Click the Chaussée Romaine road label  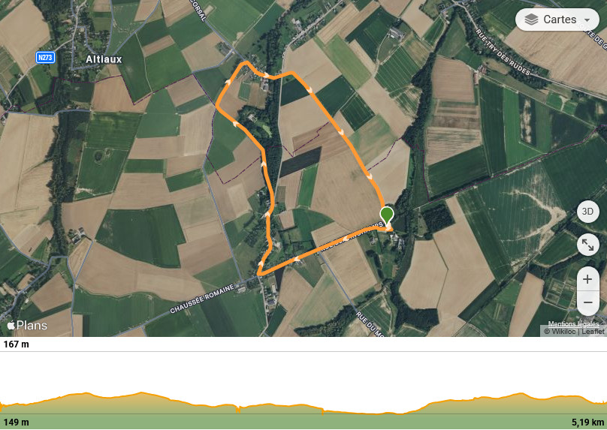[202, 299]
